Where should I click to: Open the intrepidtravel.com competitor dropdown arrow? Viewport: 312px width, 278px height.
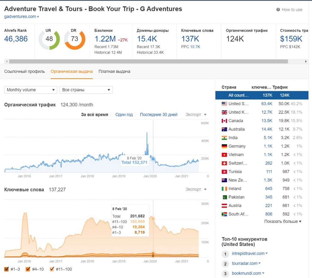point(266,253)
